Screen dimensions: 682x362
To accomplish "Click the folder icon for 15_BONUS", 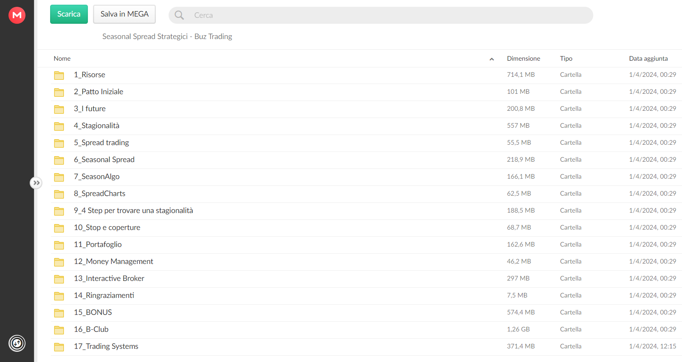I will pyautogui.click(x=59, y=313).
